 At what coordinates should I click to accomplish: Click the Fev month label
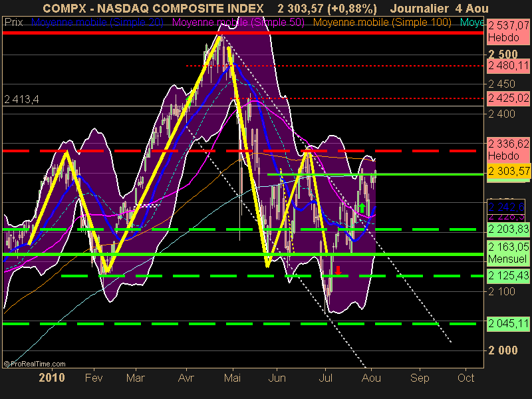coord(94,378)
